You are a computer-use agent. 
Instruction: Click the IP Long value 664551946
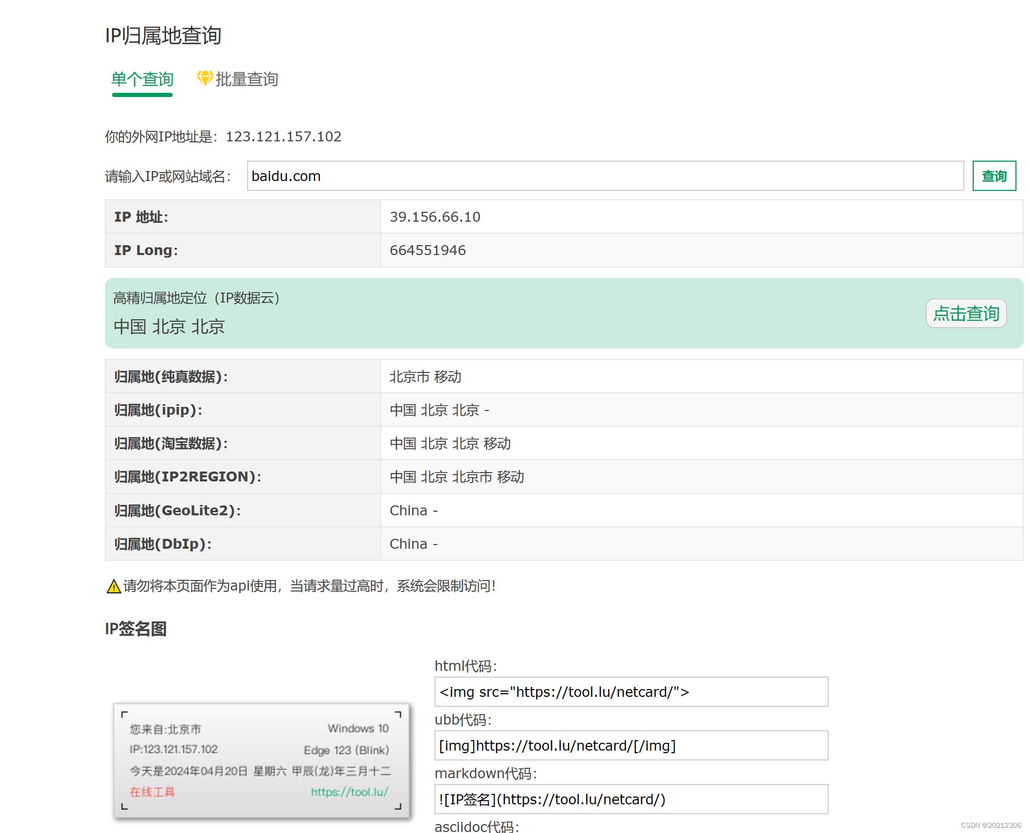[427, 250]
